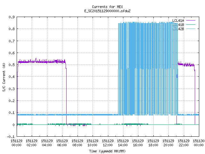Click the y-axis tick value 0.1
Screen dimensions: 205x154
[12, 113]
